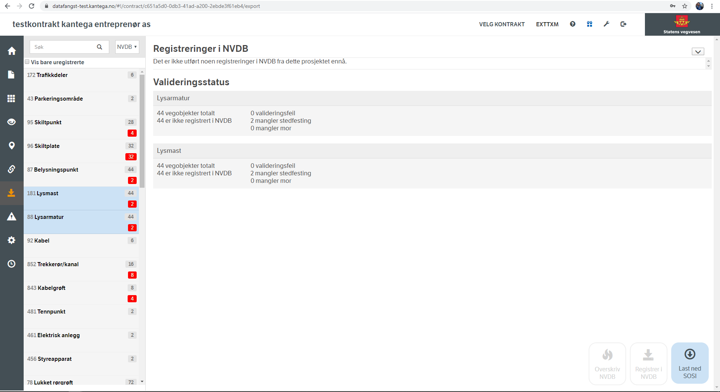Viewport: 720px width, 392px height.
Task: Click the search magnifier icon
Action: tap(99, 47)
